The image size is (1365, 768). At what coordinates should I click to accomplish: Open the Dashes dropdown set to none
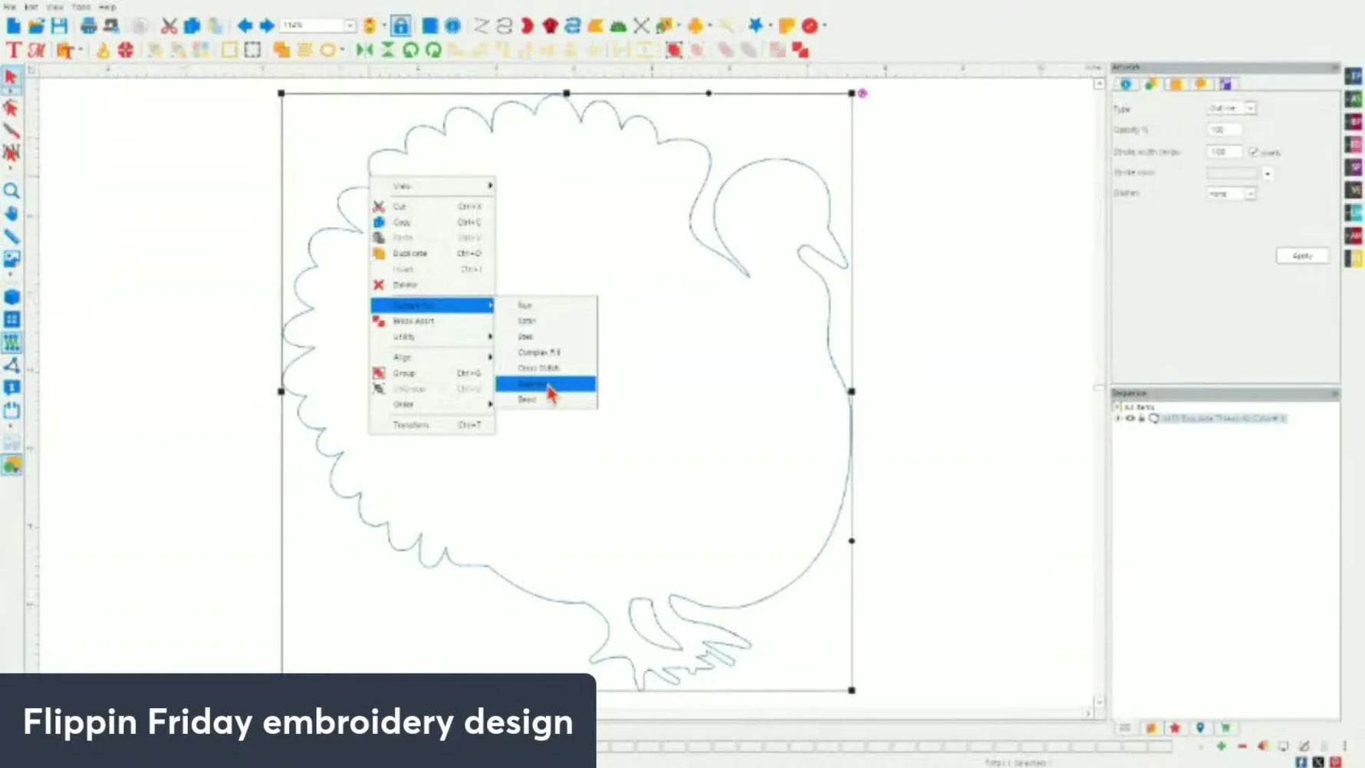click(1250, 193)
